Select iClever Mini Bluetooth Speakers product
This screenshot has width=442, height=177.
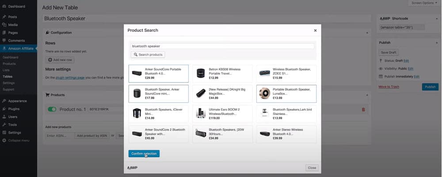[x=159, y=114]
